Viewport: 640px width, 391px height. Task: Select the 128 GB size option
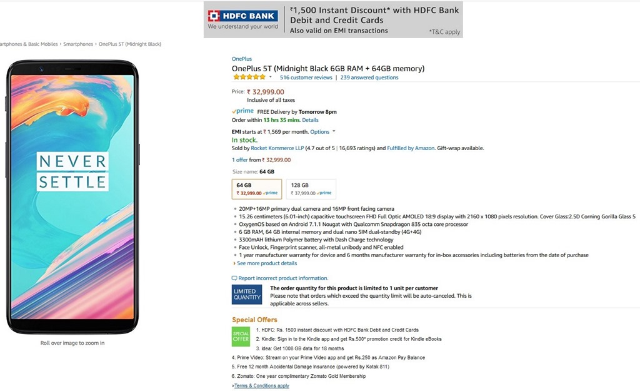(x=311, y=189)
